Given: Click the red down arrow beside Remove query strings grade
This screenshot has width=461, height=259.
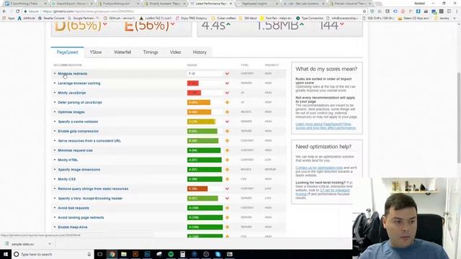Looking at the screenshot, I should 227,188.
